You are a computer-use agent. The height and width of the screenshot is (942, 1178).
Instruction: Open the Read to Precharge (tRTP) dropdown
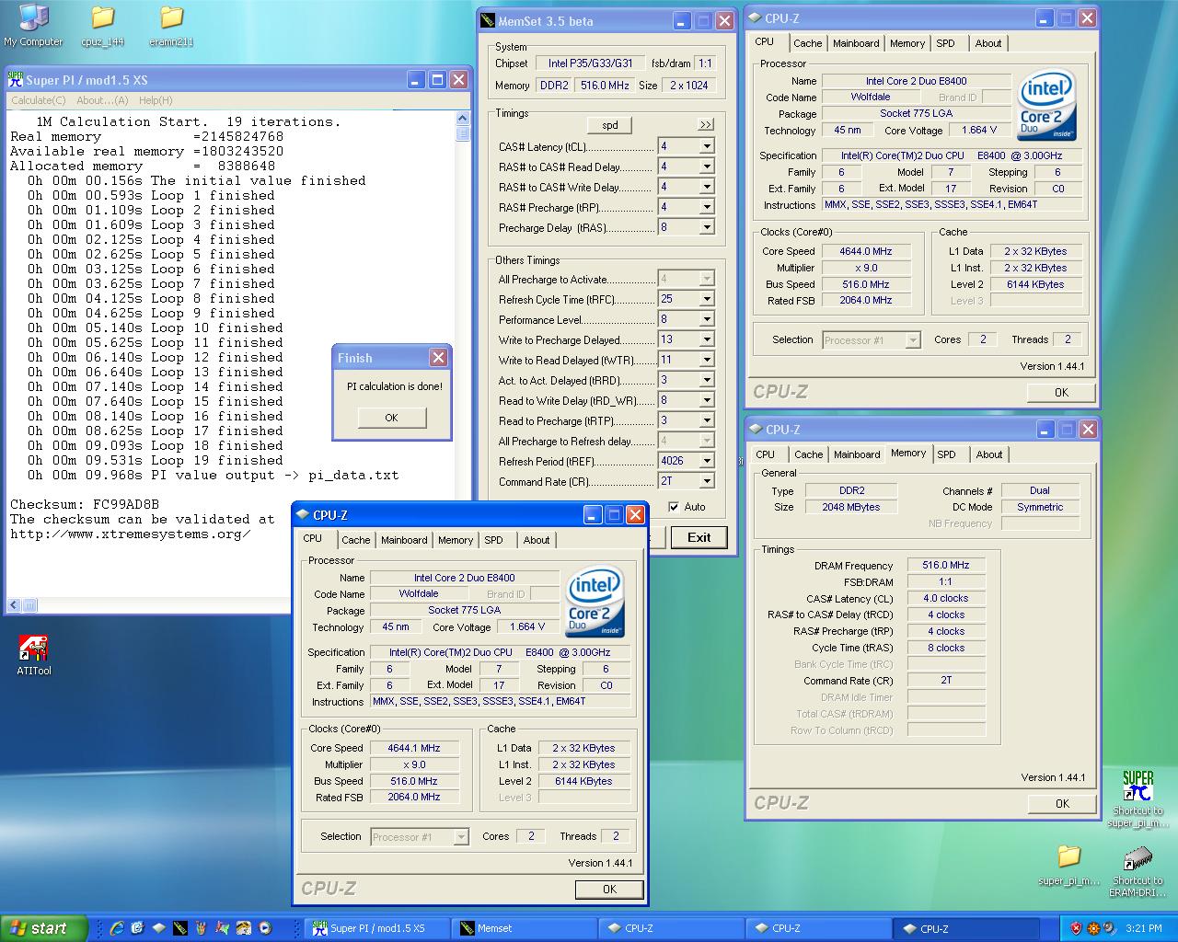[x=707, y=421]
